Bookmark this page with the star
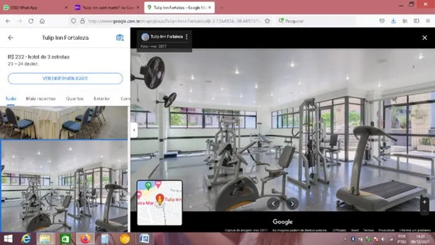This screenshot has width=435, height=245. (267, 21)
